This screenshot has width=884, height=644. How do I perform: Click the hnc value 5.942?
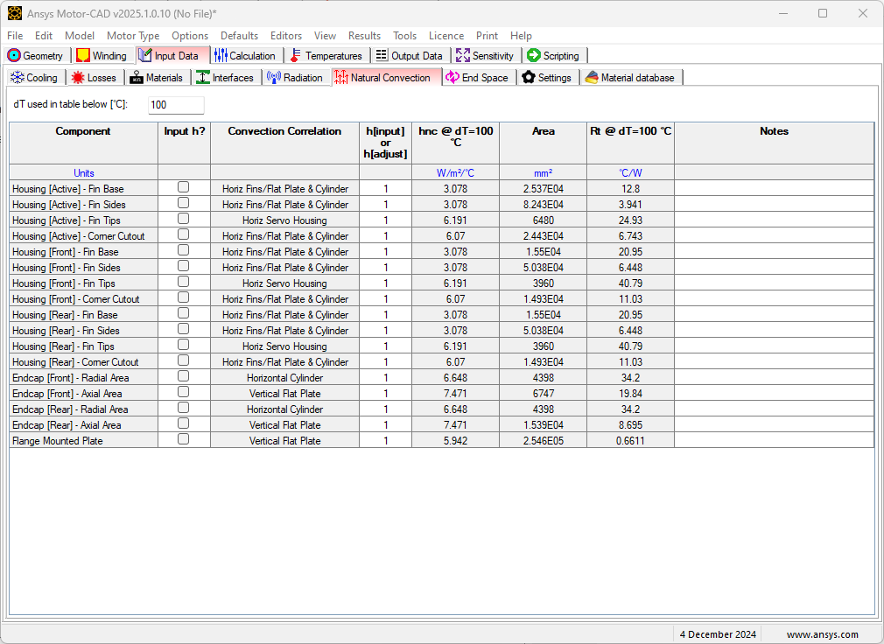click(455, 441)
